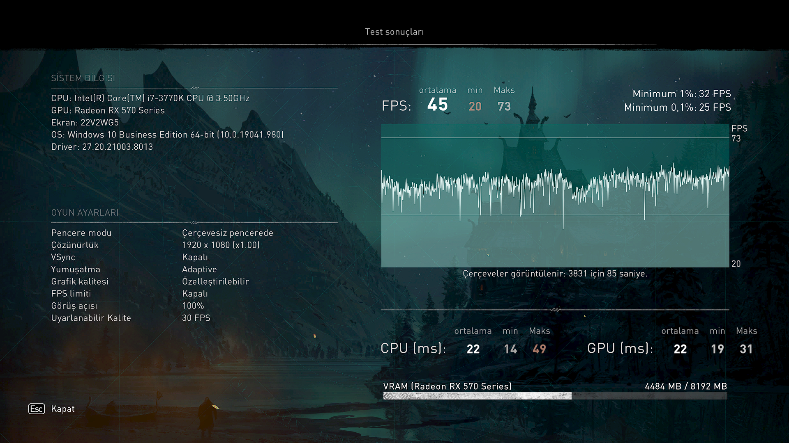Click the Görüş açısı setting label
The height and width of the screenshot is (443, 789).
click(x=74, y=306)
